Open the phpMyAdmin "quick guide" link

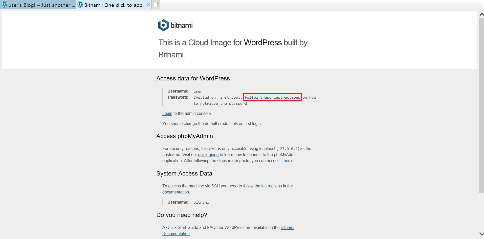tap(208, 155)
